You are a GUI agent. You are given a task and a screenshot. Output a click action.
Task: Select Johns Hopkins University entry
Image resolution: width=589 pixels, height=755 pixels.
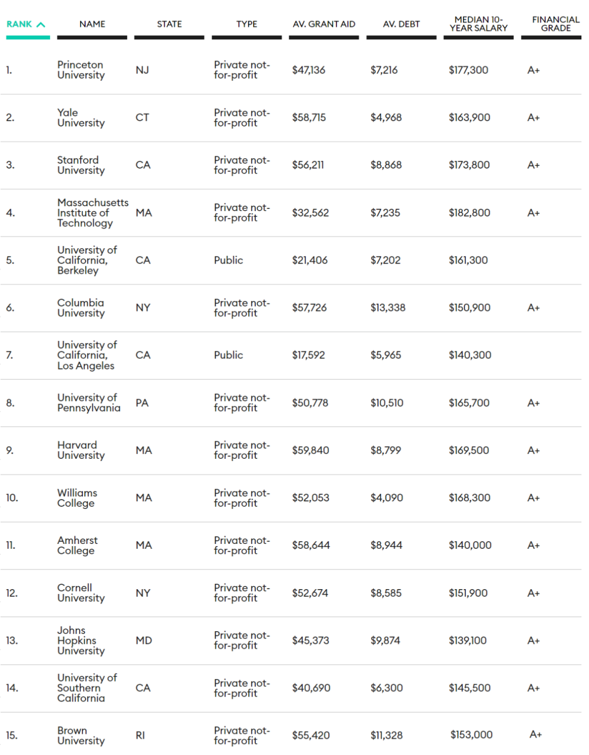[x=81, y=640]
